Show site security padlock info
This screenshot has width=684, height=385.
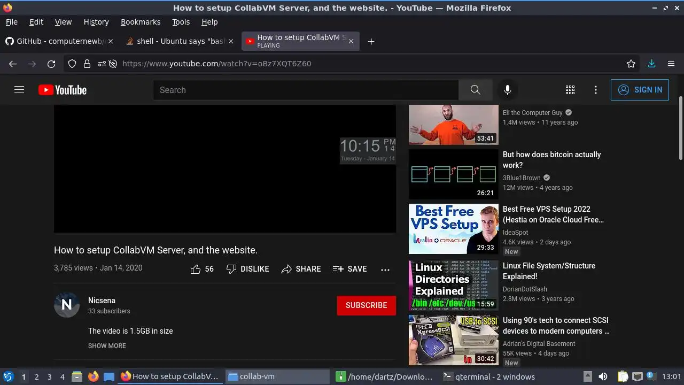[x=87, y=64]
